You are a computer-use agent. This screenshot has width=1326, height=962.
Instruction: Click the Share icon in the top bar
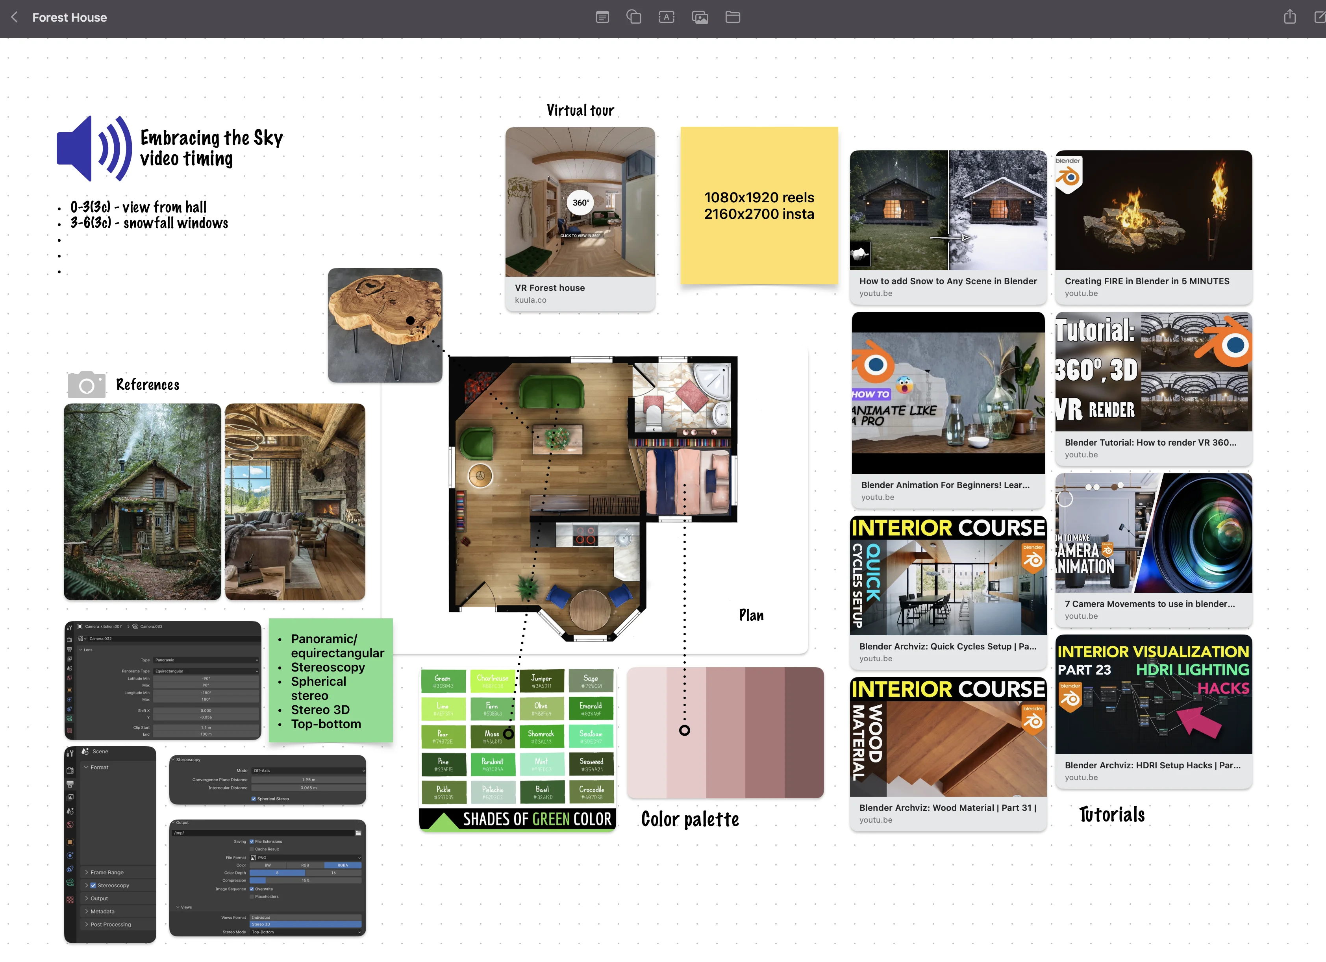click(x=1290, y=17)
